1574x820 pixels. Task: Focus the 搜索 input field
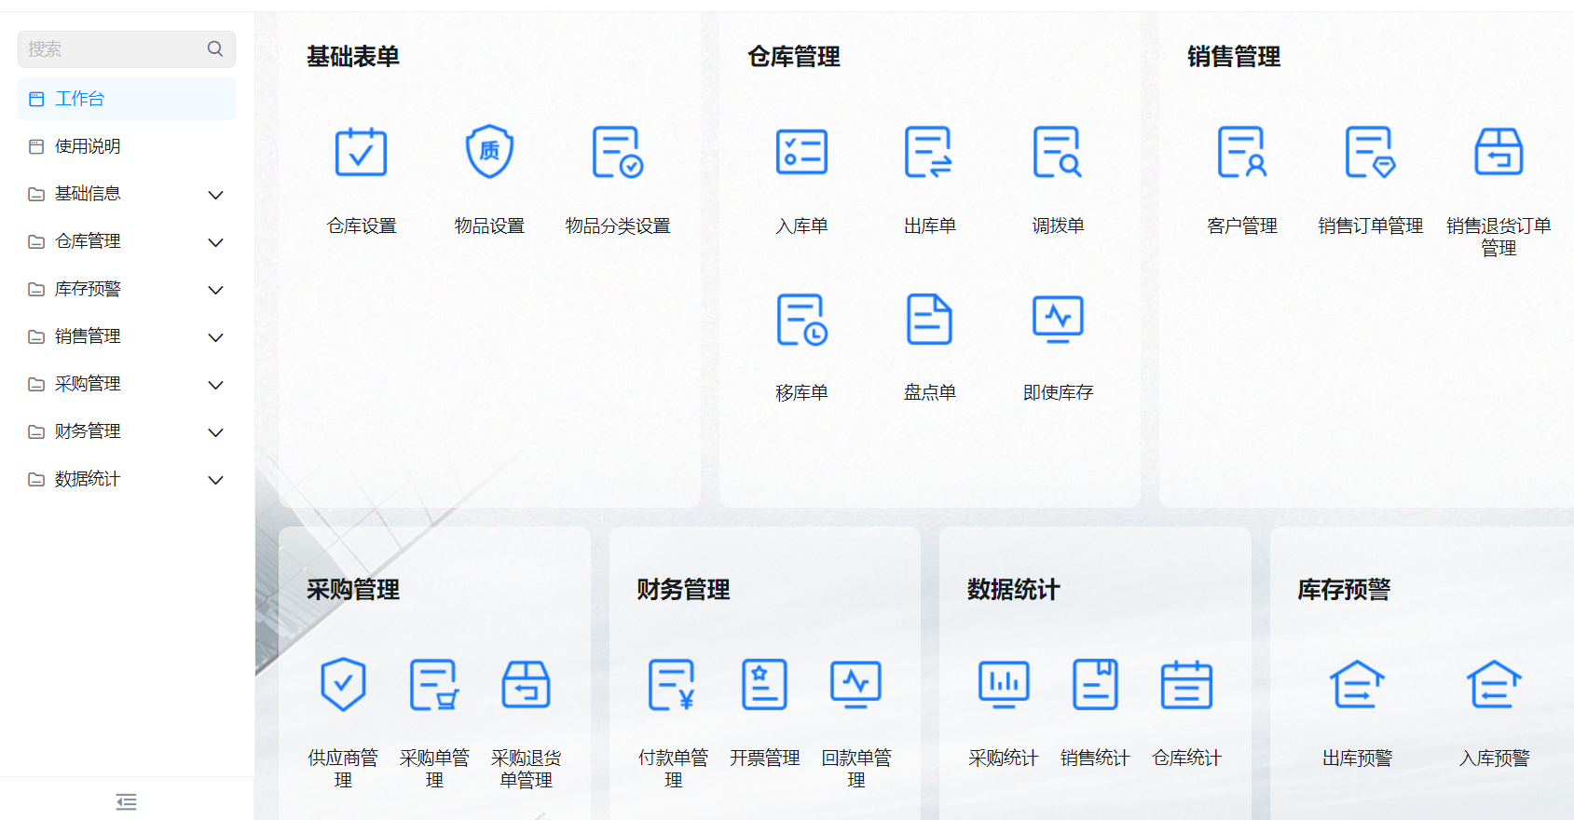point(127,48)
